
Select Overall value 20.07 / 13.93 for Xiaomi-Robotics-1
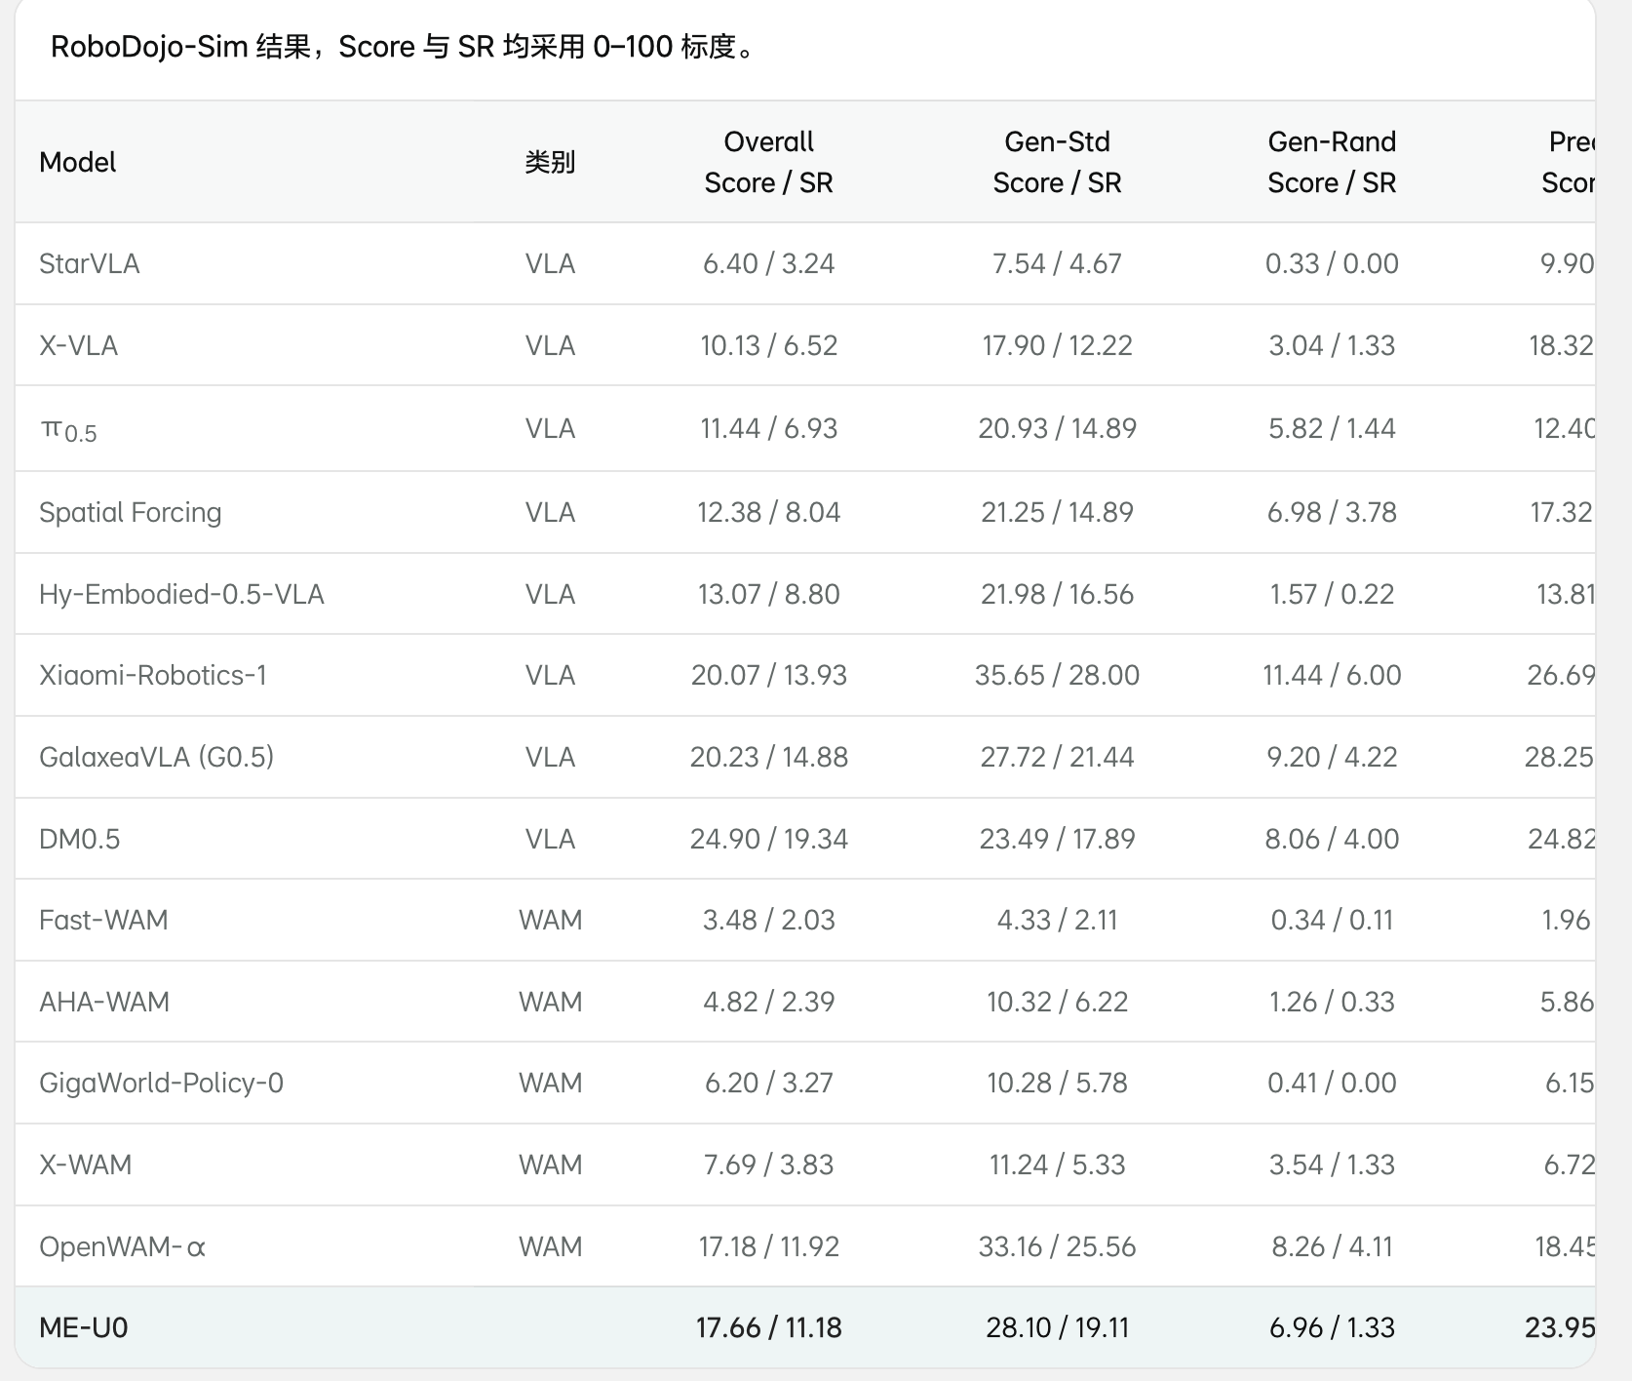[768, 675]
